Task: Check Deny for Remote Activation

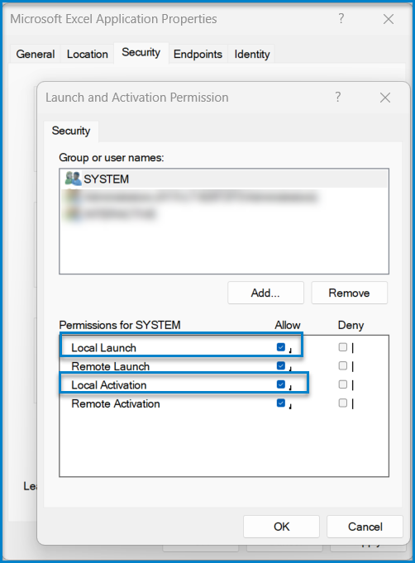Action: (343, 403)
